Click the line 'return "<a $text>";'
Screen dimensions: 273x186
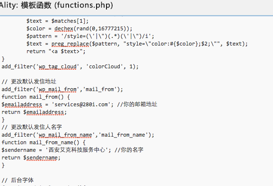pos(56,51)
